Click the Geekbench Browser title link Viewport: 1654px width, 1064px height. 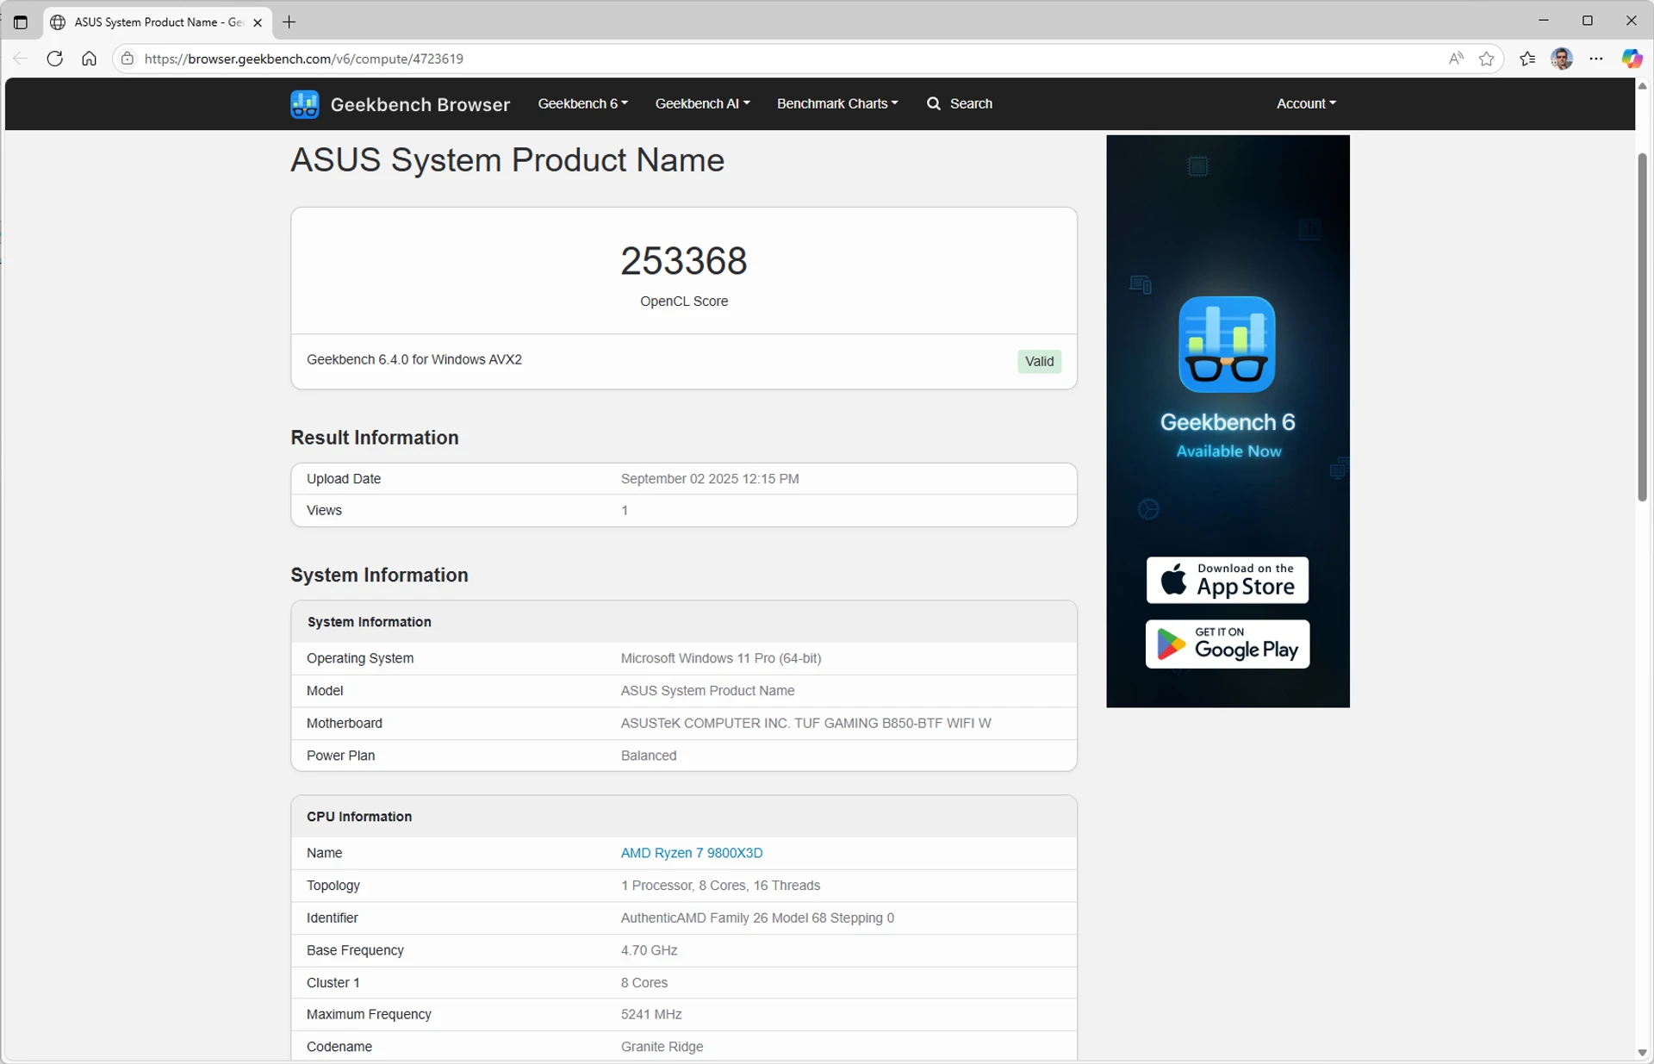click(420, 104)
